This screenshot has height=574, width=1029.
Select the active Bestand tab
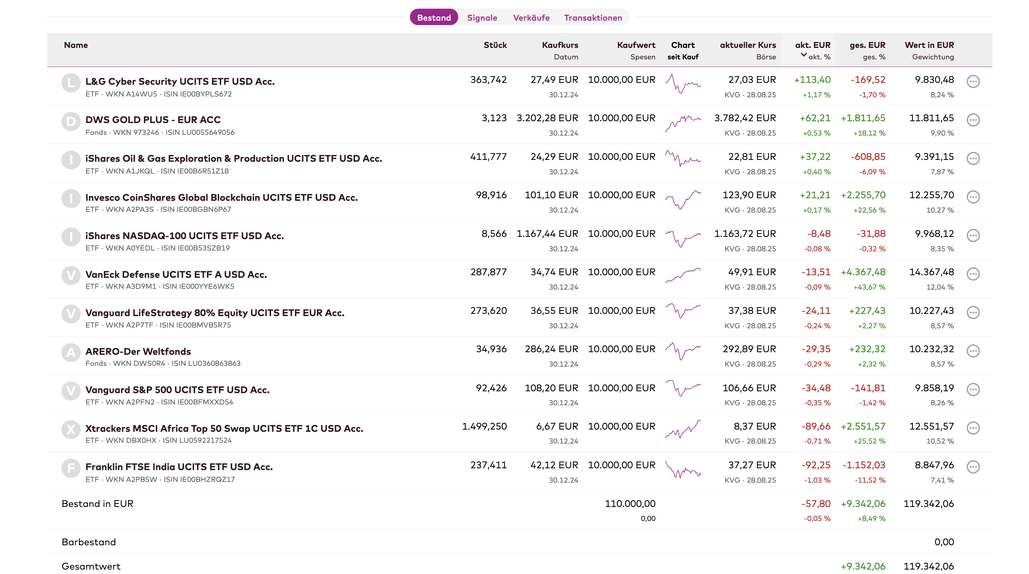tap(434, 18)
